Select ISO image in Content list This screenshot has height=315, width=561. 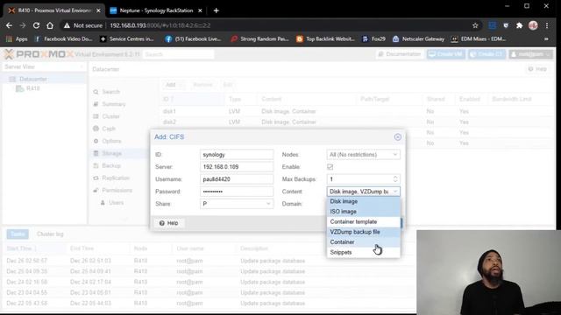363,212
